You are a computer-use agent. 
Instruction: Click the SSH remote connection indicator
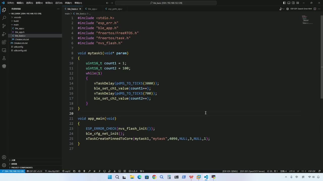pyautogui.click(x=13, y=171)
